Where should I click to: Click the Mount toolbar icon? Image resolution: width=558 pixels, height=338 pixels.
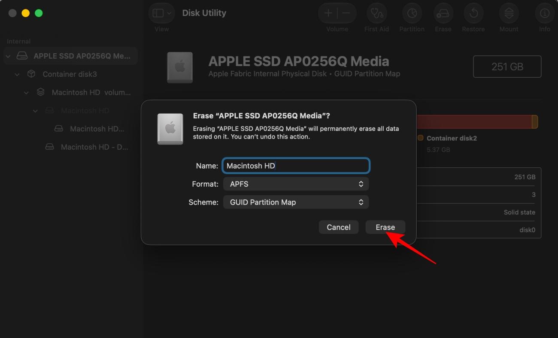(509, 13)
